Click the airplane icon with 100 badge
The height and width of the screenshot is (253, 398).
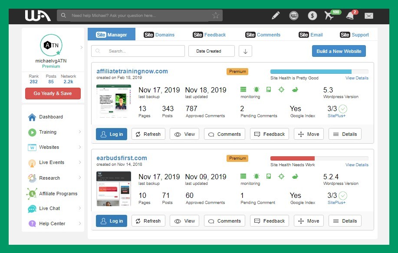(x=329, y=16)
